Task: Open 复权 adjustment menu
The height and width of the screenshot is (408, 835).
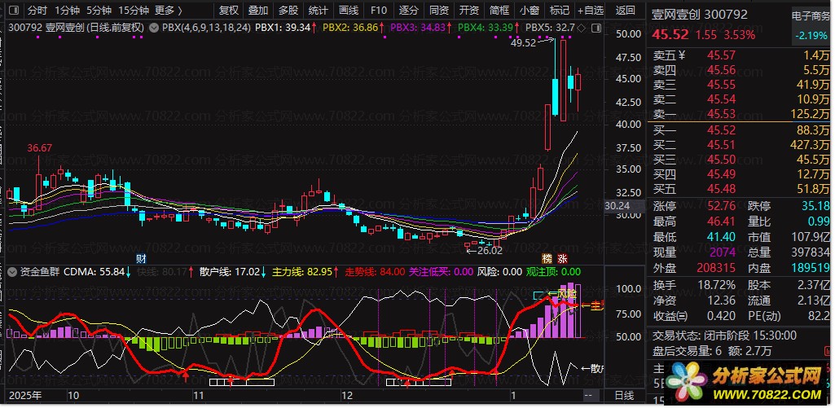Action: pos(229,10)
